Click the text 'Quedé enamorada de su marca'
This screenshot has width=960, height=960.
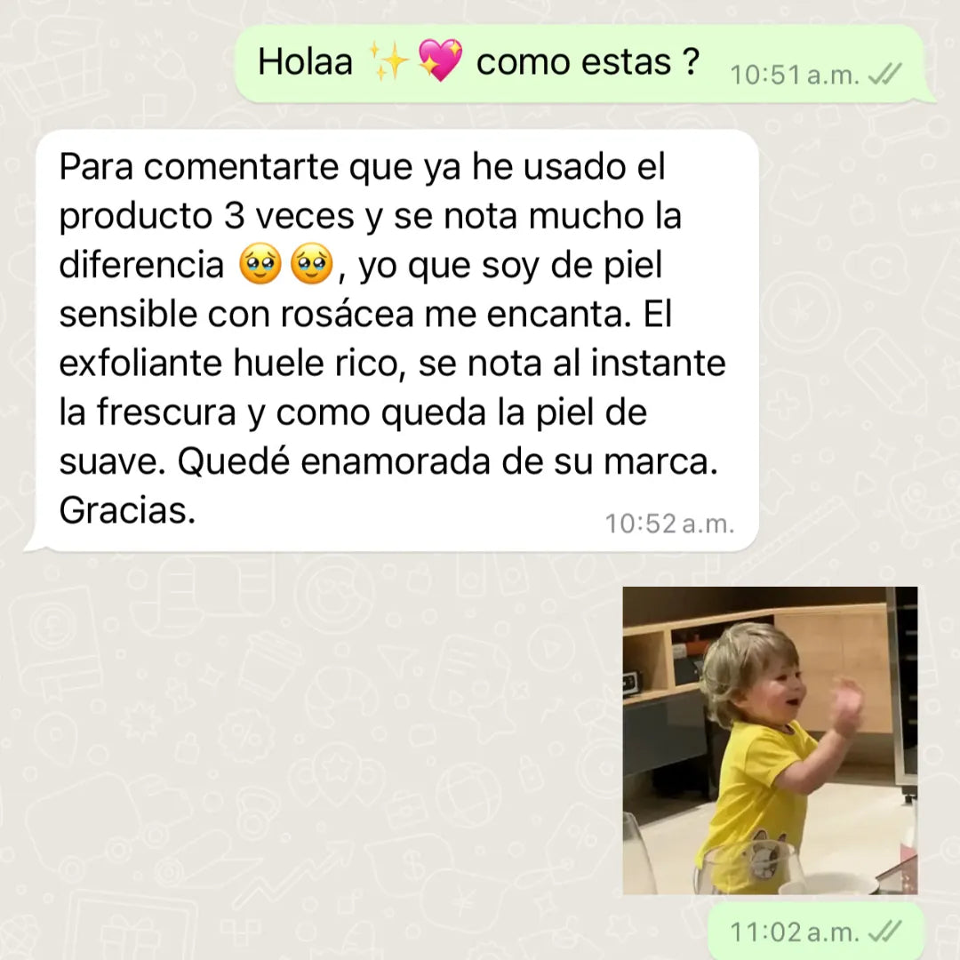pos(447,461)
